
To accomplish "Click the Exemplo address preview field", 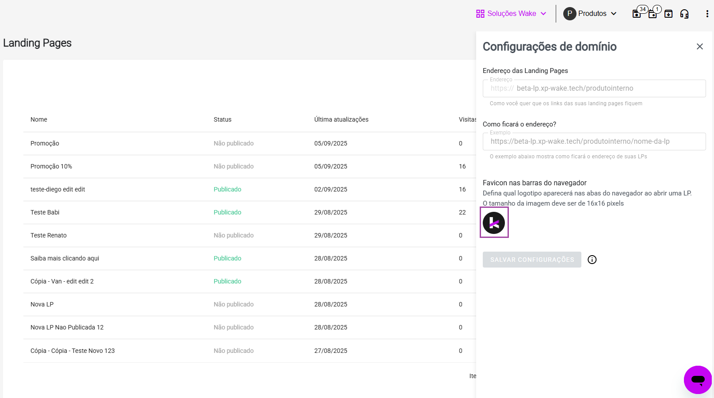I will (x=594, y=142).
